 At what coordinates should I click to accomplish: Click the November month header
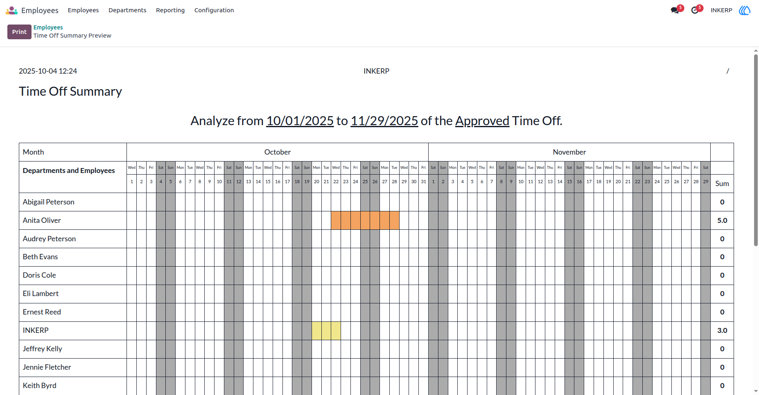569,152
